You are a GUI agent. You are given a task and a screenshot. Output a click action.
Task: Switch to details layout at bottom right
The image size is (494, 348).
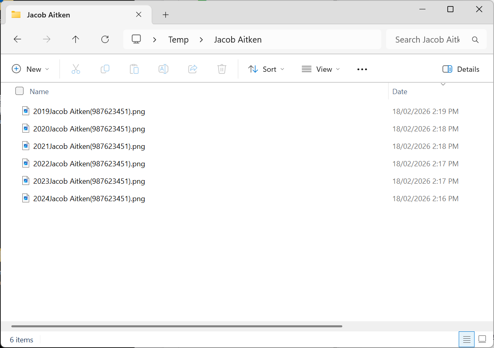point(466,339)
